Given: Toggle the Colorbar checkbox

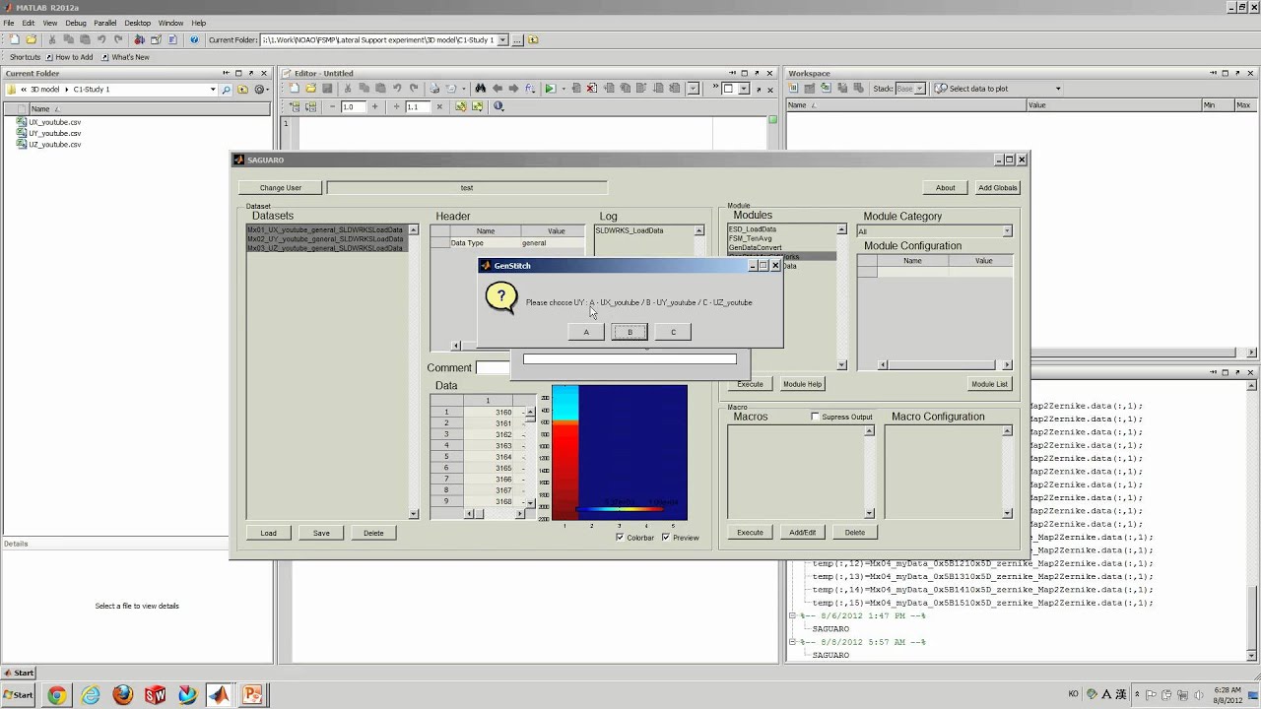Looking at the screenshot, I should click(620, 538).
